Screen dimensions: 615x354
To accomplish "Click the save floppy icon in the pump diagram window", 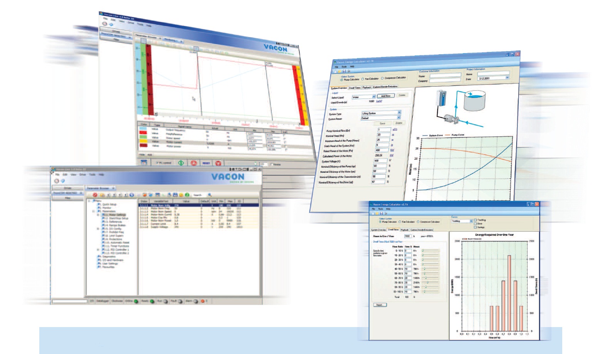I will click(x=344, y=71).
